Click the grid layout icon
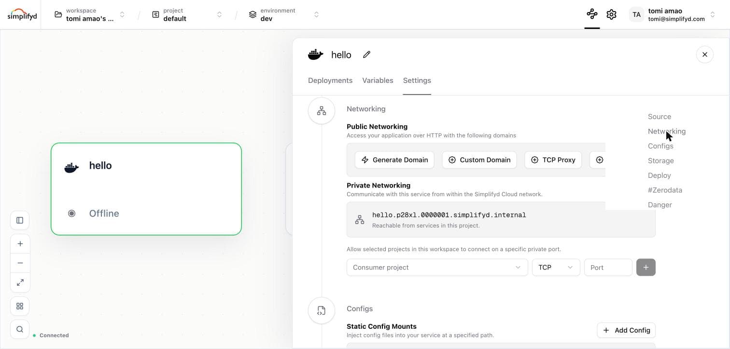This screenshot has height=349, width=730. click(x=20, y=306)
